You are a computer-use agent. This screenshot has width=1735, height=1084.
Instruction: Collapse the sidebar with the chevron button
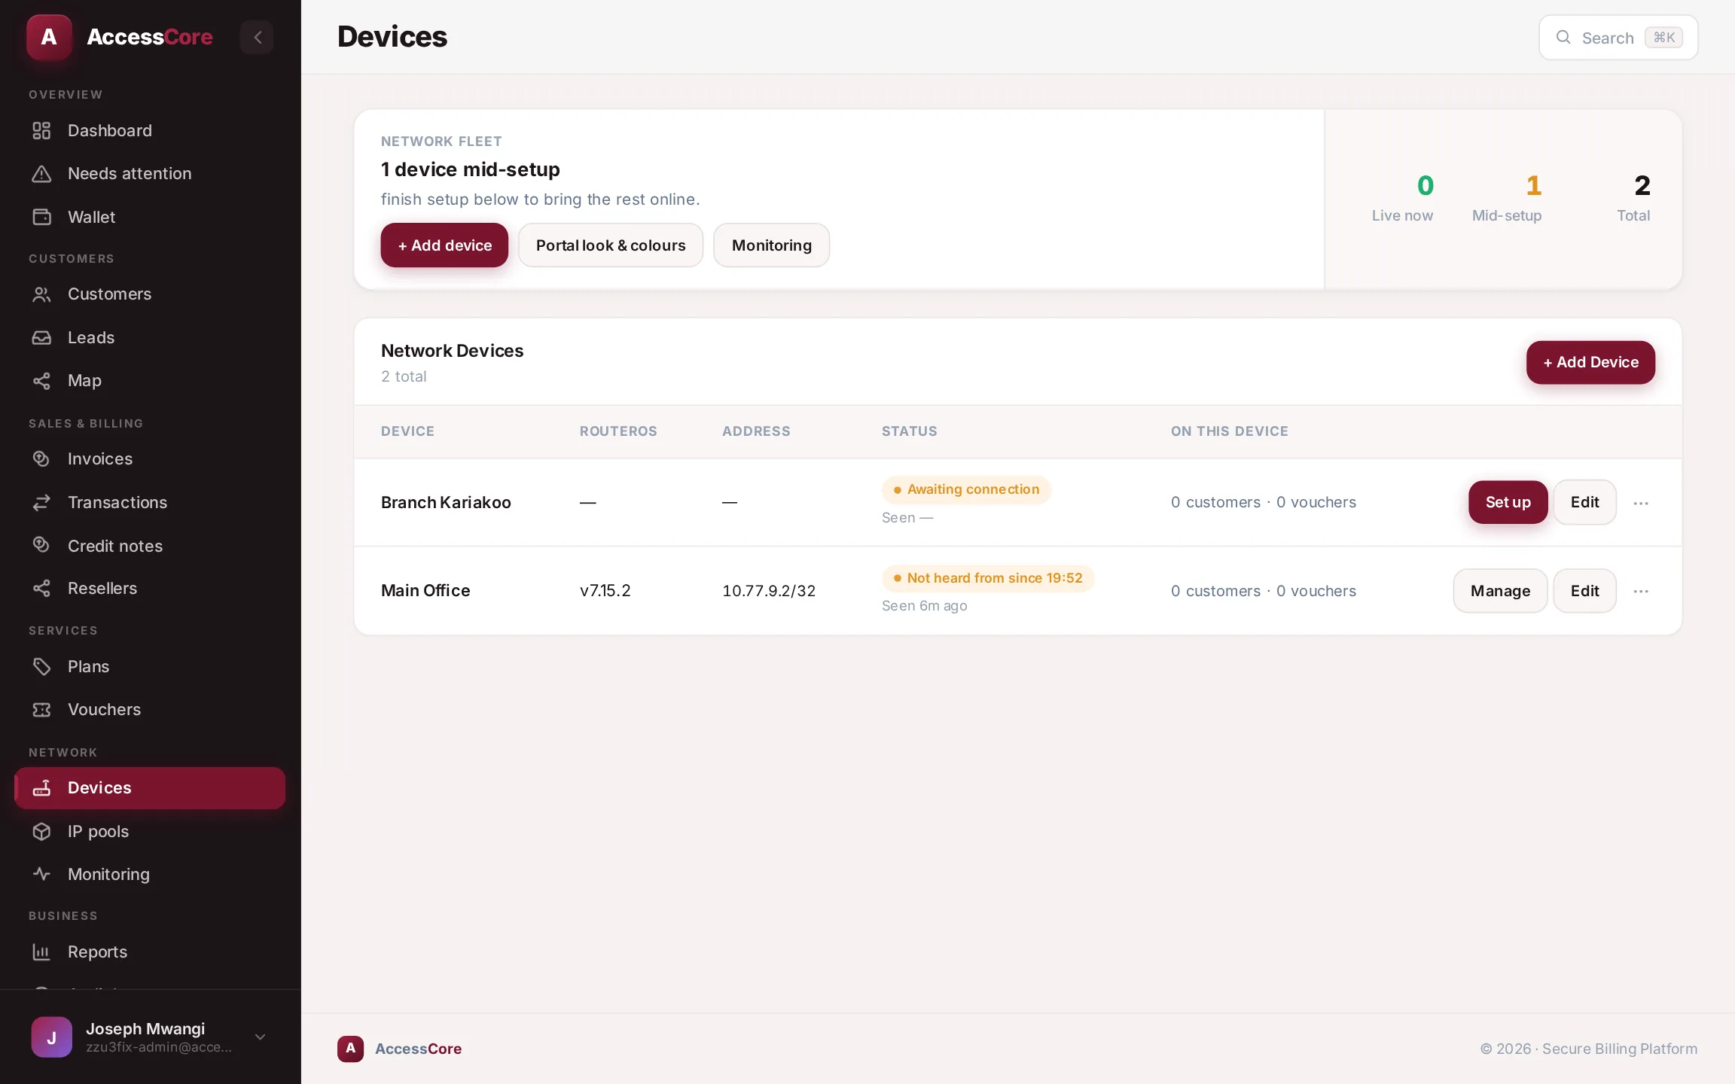coord(258,37)
